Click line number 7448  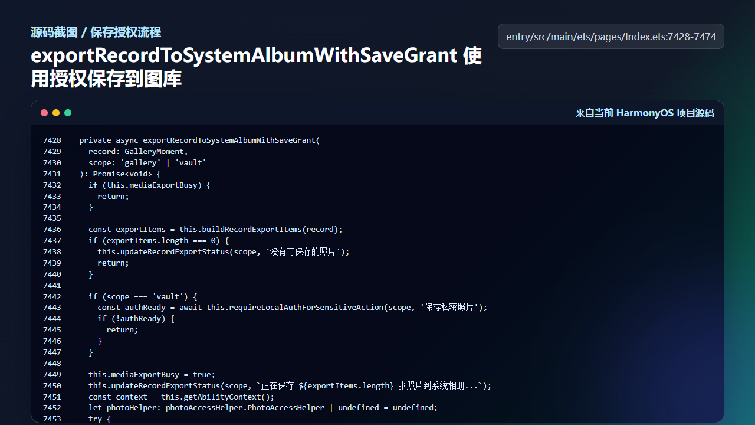click(52, 364)
